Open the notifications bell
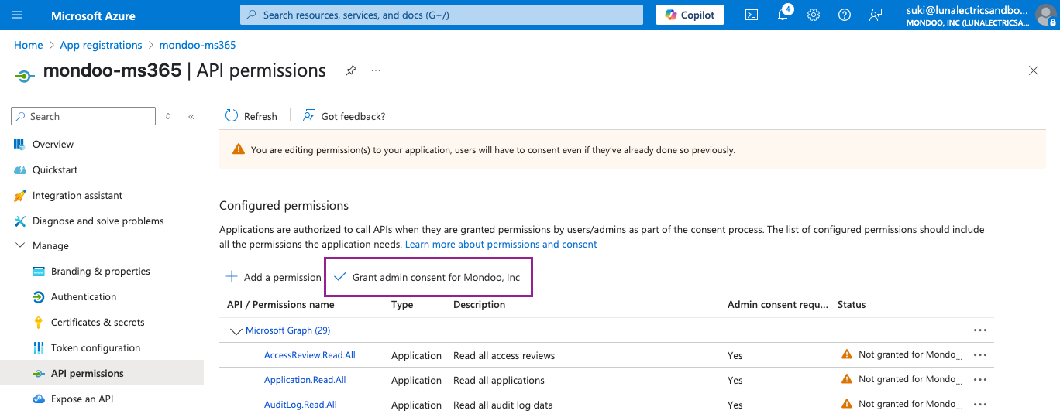Viewport: 1060px width, 414px height. click(783, 15)
